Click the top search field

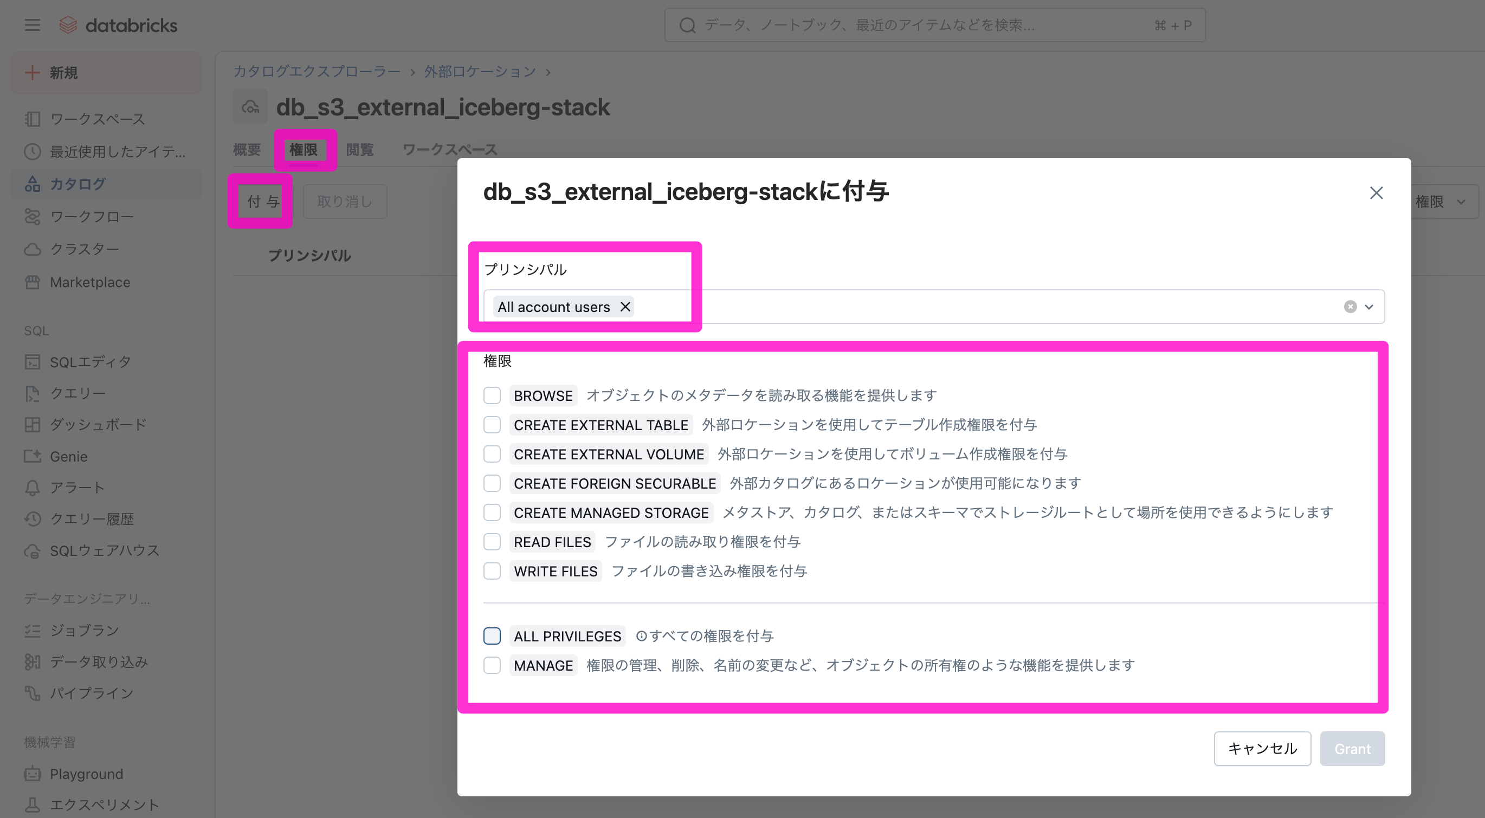coord(934,25)
